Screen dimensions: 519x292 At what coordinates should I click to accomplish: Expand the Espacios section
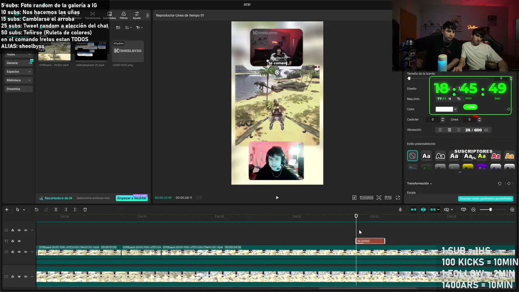click(18, 71)
